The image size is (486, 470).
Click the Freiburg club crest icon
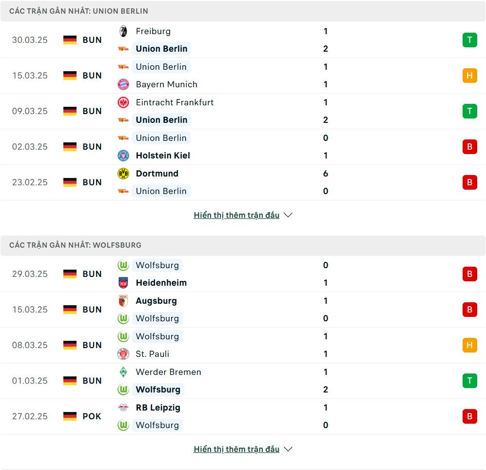point(123,31)
